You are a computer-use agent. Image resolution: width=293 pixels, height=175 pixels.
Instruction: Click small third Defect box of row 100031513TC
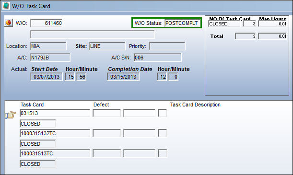point(163,153)
